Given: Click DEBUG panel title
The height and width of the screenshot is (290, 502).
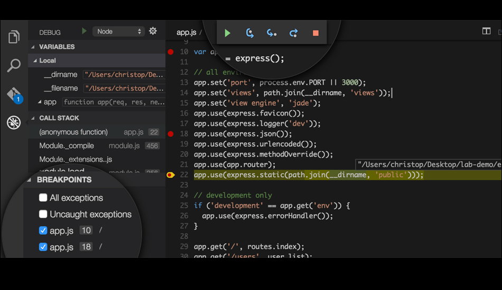Looking at the screenshot, I should tap(50, 33).
